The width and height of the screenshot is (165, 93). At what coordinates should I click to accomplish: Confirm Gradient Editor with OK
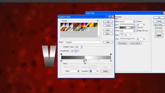coord(108,22)
